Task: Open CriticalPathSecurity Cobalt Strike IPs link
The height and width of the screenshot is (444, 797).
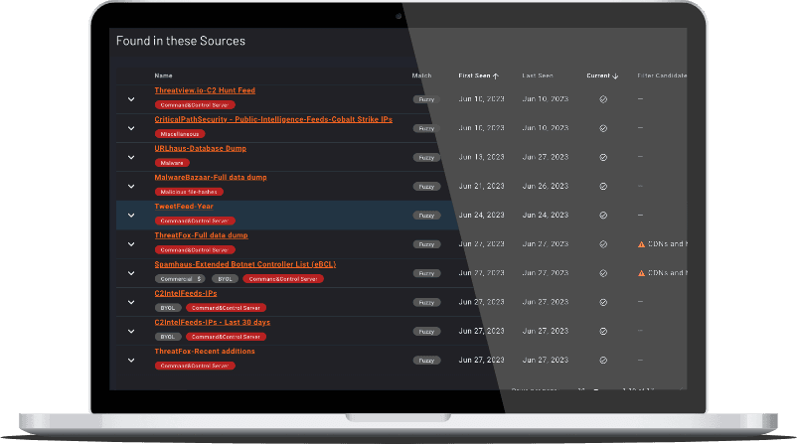Action: 273,119
